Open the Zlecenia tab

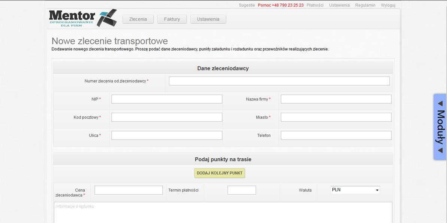click(138, 19)
